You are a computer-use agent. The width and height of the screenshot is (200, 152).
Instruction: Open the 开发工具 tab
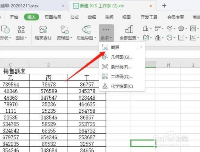(x=149, y=17)
